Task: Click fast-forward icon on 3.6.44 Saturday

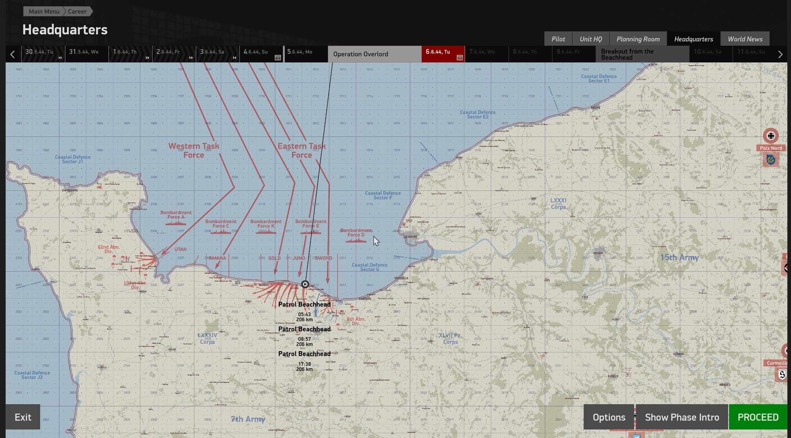Action: (234, 58)
